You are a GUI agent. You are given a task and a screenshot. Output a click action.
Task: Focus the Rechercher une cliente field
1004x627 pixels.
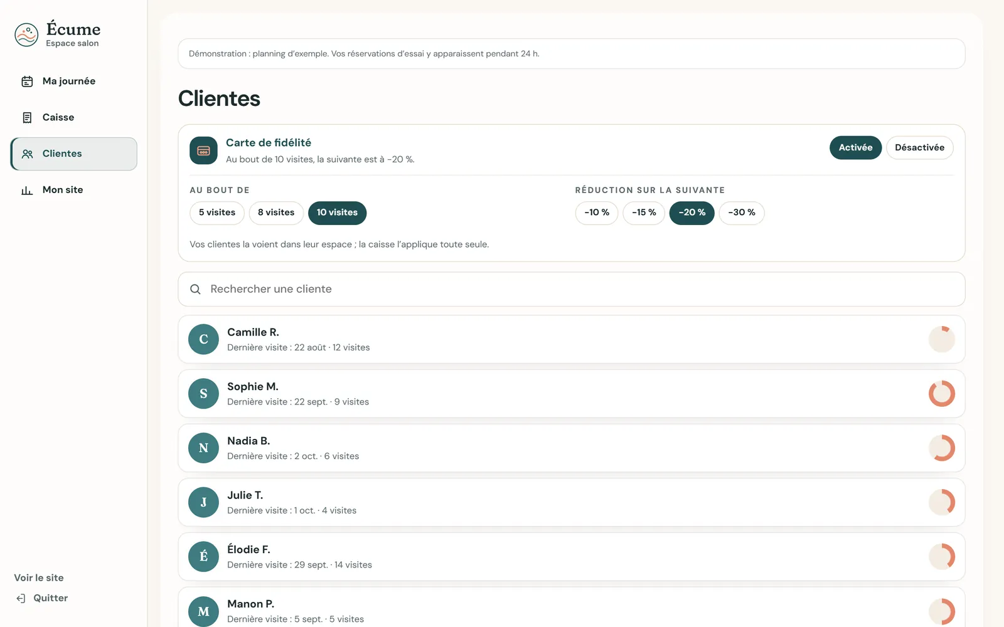point(571,289)
